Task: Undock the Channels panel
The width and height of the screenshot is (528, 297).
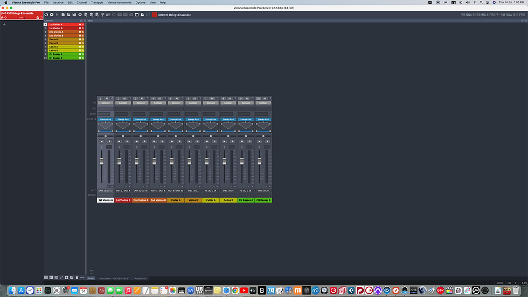Action: 81,20
